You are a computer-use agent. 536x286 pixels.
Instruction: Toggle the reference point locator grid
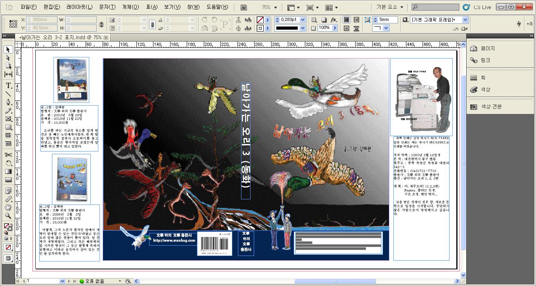pyautogui.click(x=13, y=24)
